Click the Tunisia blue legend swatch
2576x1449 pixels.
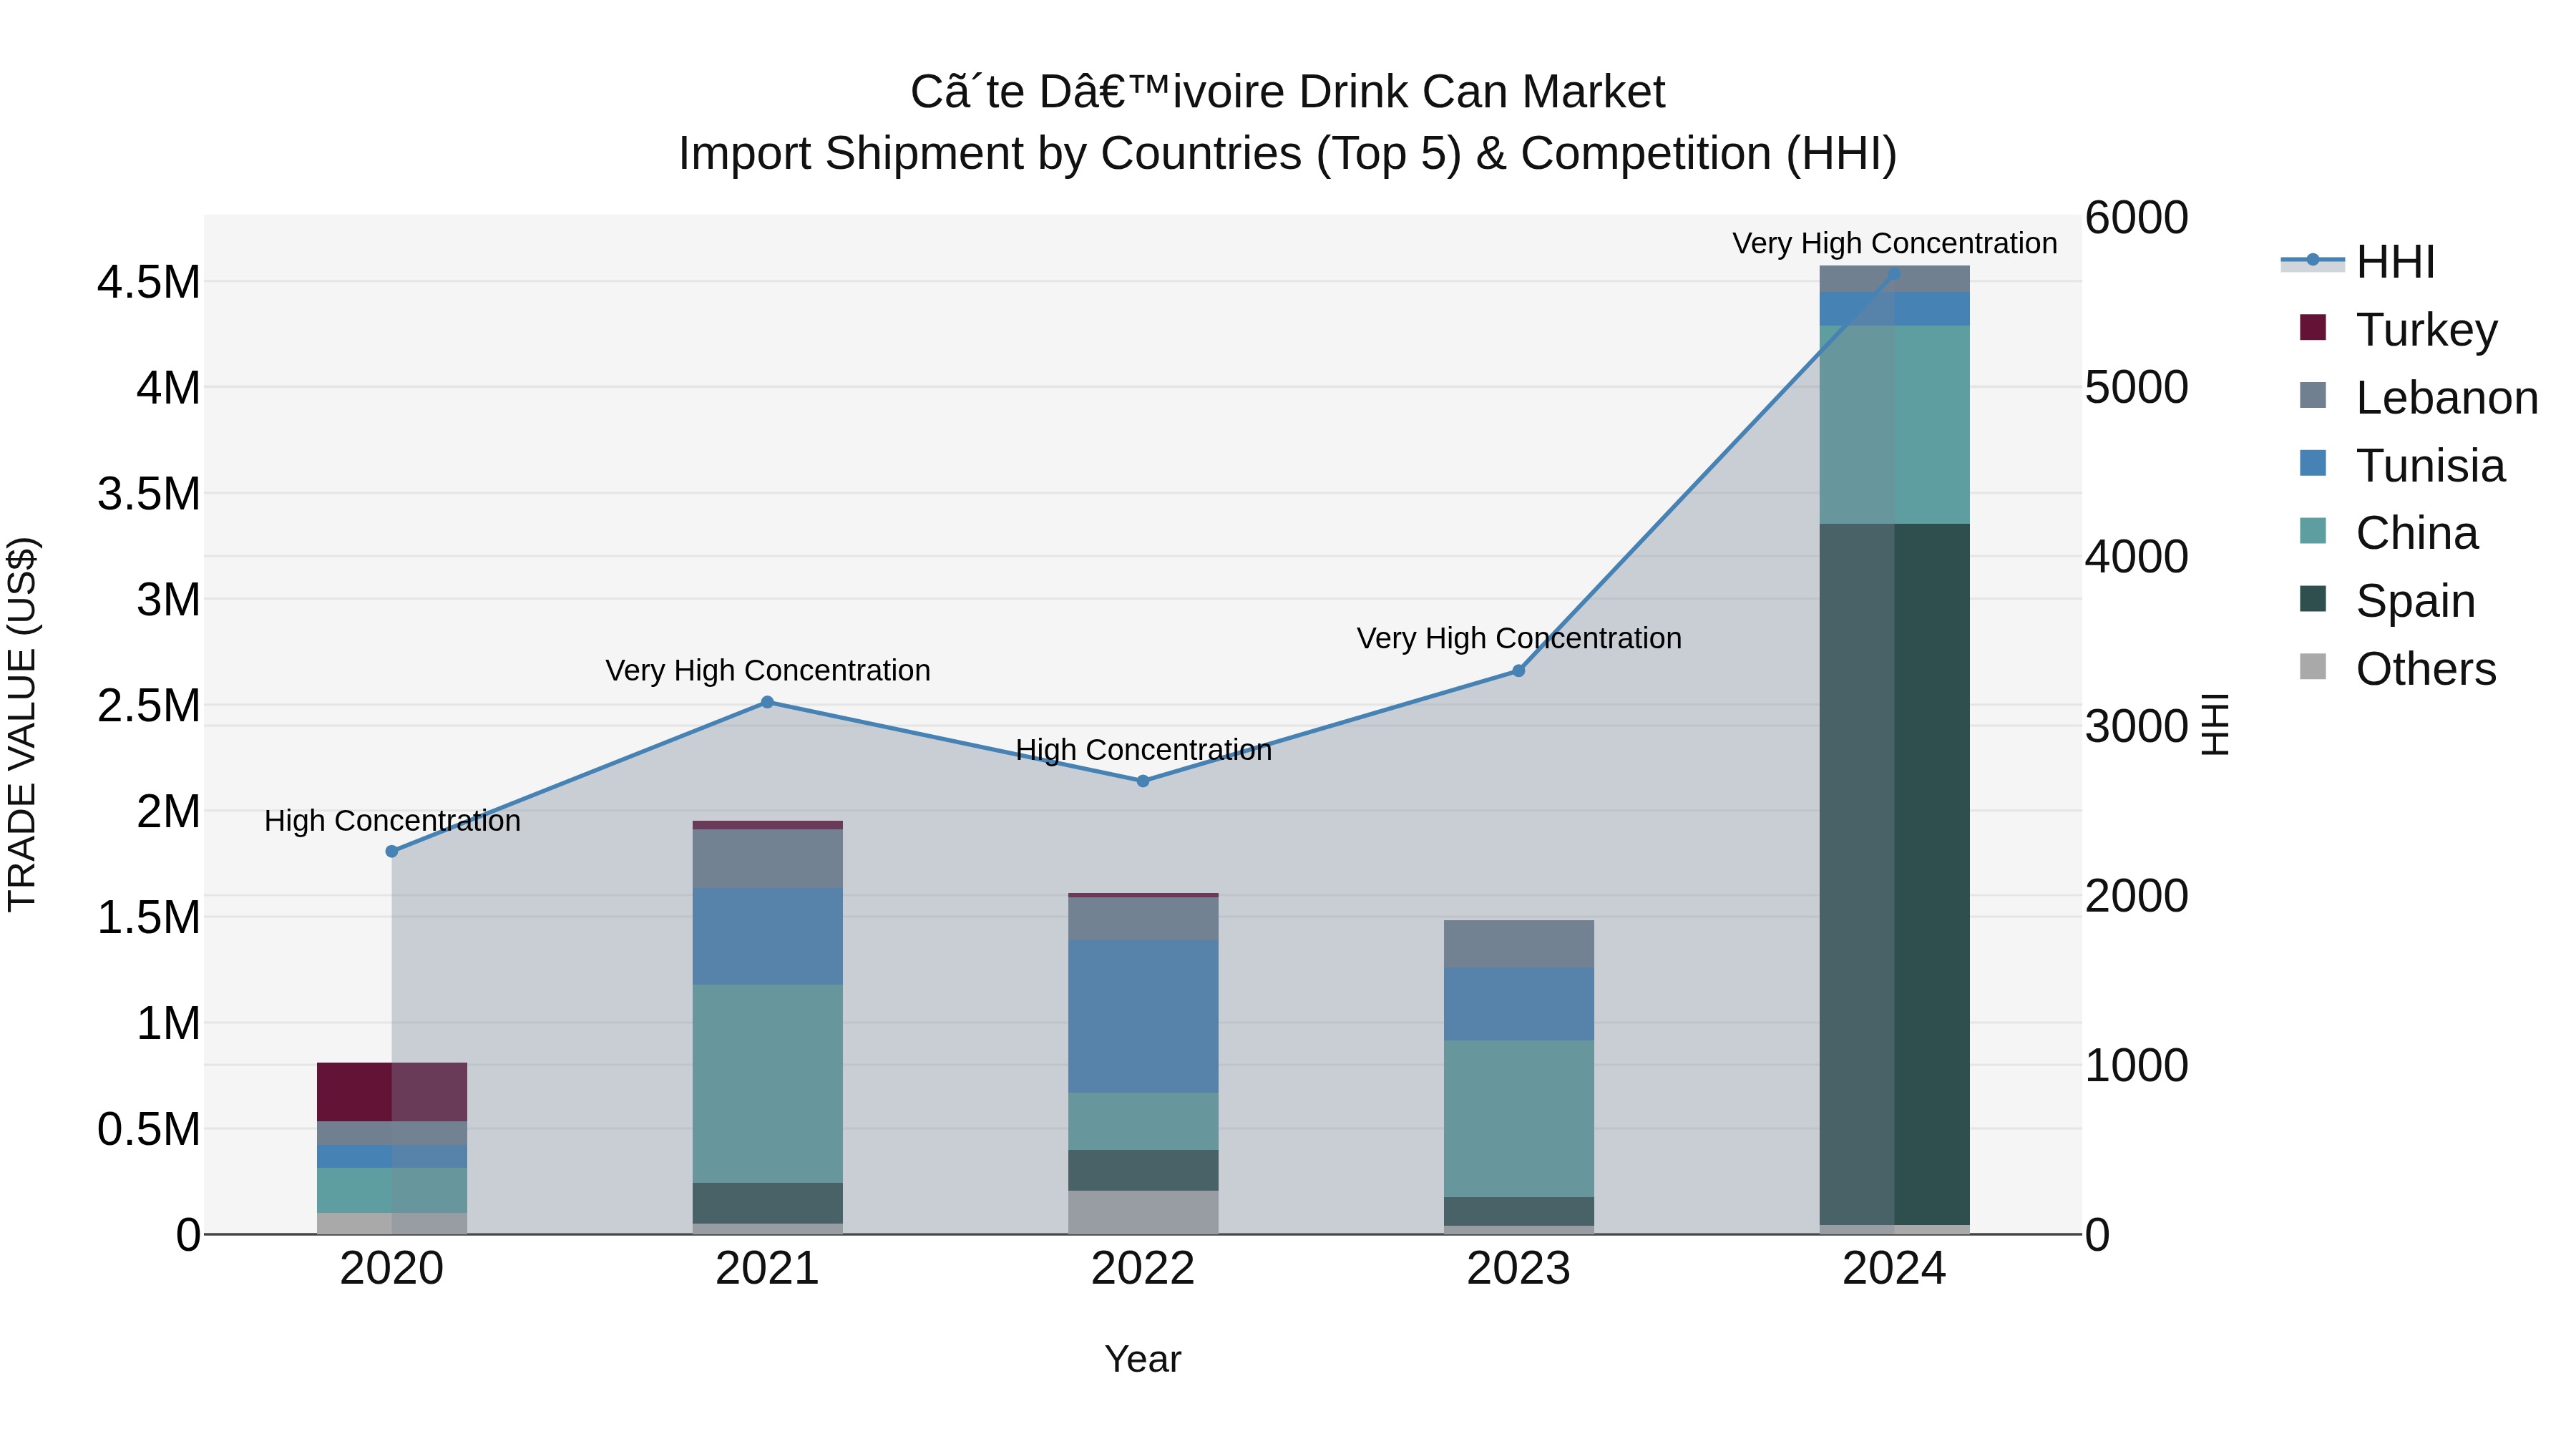tap(2313, 463)
